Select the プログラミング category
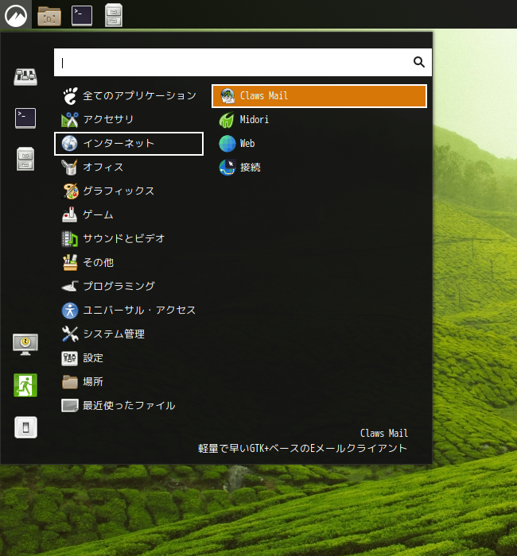The image size is (517, 556). [x=129, y=287]
